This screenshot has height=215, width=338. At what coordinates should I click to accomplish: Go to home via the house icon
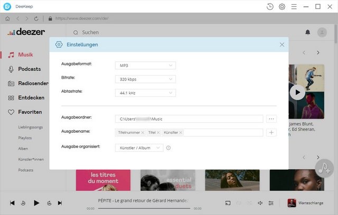tap(7, 18)
